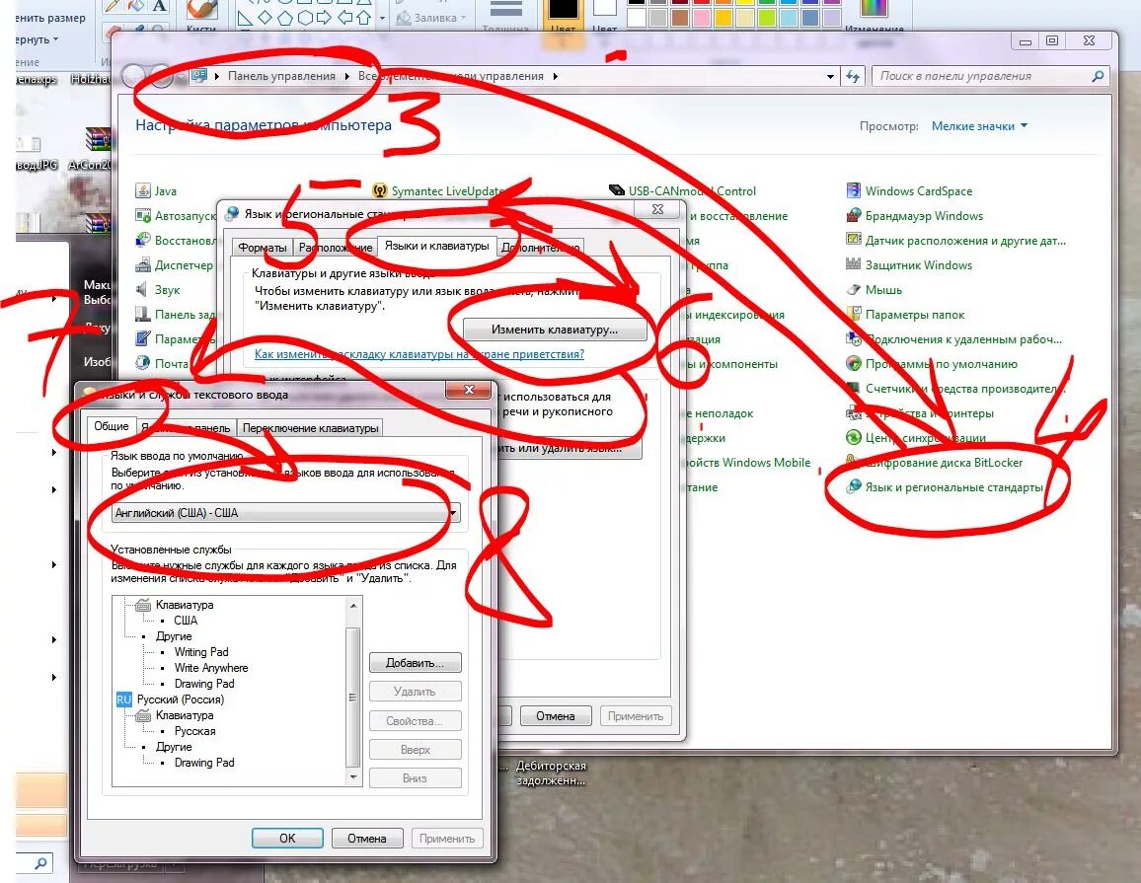
Task: Open the Звук sound settings item
Action: (158, 289)
